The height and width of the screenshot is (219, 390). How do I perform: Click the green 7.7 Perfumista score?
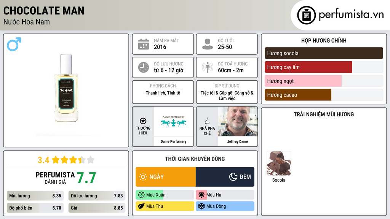point(86,178)
